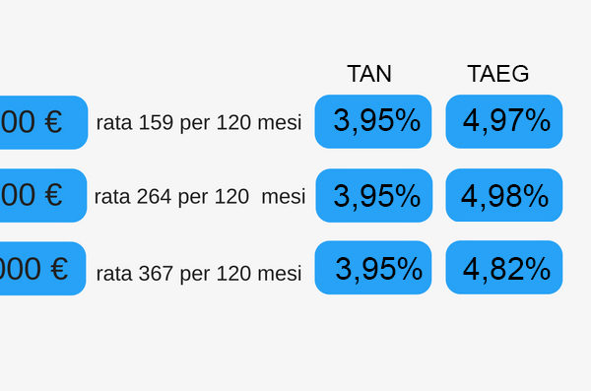Select the 3,95% TAN box beside rata 159
The image size is (591, 391).
click(x=373, y=121)
